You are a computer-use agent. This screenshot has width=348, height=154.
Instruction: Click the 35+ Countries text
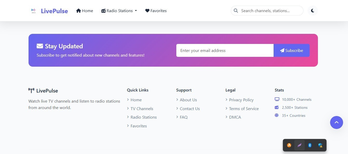(294, 115)
